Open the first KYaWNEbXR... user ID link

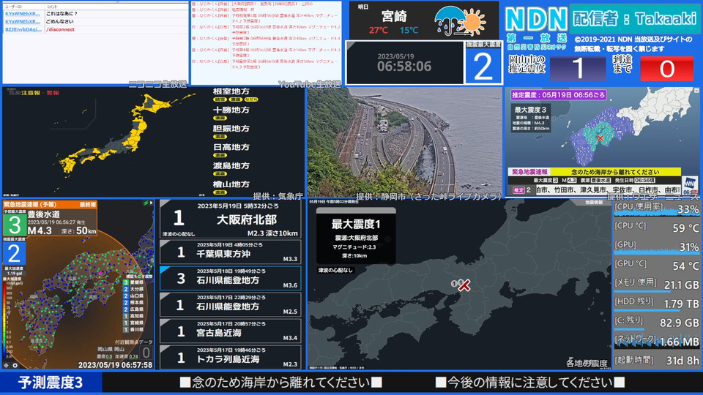[23, 13]
